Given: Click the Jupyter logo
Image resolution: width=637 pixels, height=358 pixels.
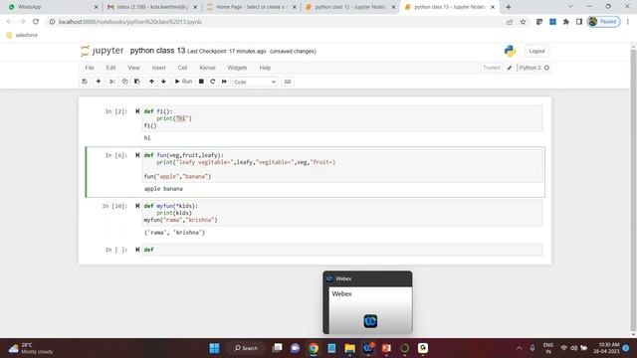Looking at the screenshot, I should [x=102, y=51].
